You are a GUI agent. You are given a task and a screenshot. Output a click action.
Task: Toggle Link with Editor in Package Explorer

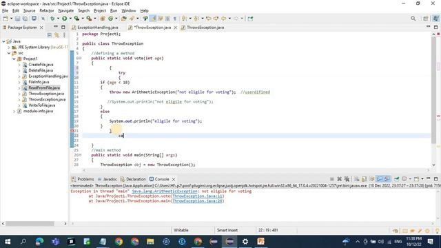[57, 35]
